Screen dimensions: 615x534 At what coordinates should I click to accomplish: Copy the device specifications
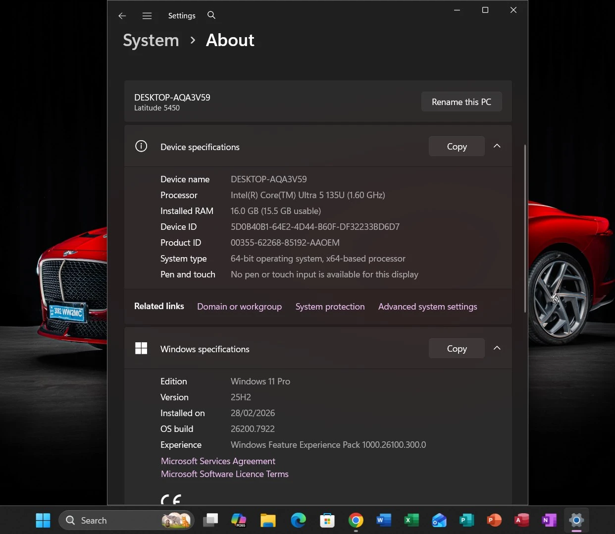tap(456, 147)
